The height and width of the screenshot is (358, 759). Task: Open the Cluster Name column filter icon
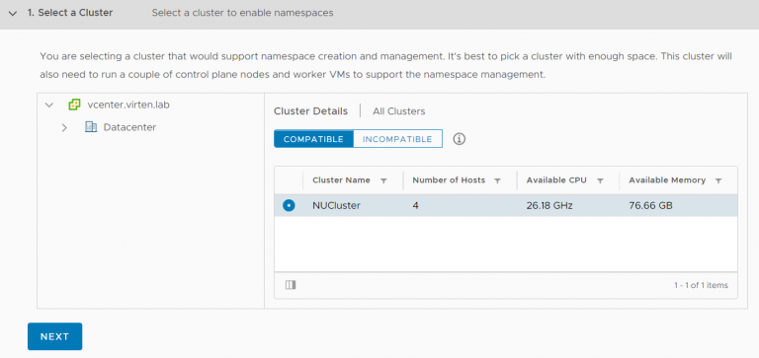click(383, 180)
